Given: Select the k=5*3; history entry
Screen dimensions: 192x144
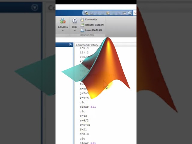Looking at the screenshot, I should tap(85, 125).
